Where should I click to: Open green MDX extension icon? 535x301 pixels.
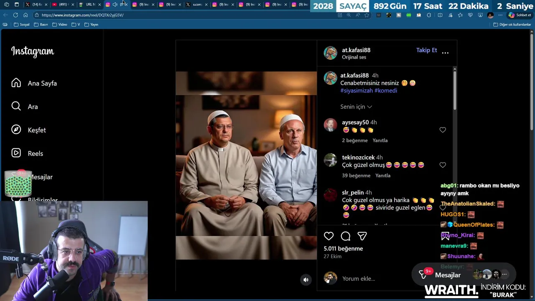(x=409, y=15)
